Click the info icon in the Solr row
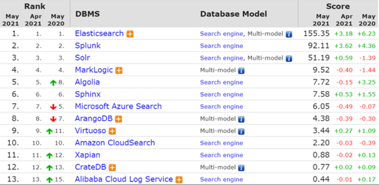Screen dimensions: 379x185 click(x=289, y=58)
